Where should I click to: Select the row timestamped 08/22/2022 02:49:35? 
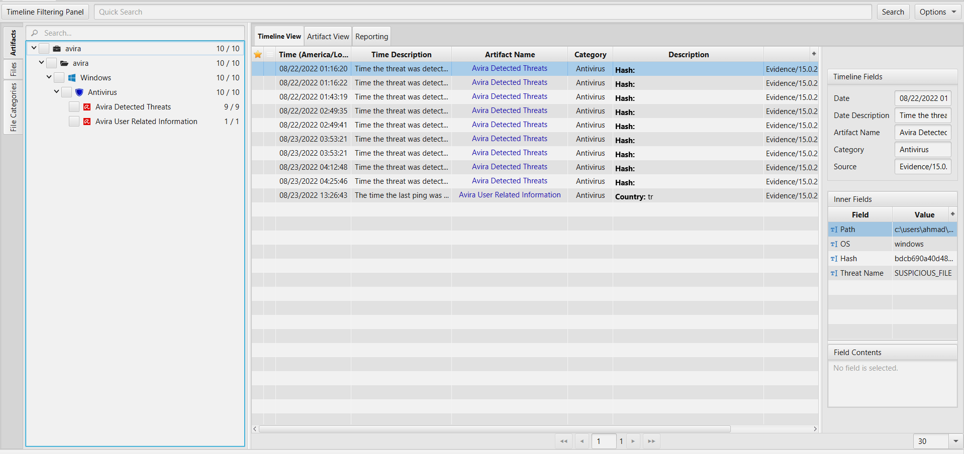tap(535, 111)
